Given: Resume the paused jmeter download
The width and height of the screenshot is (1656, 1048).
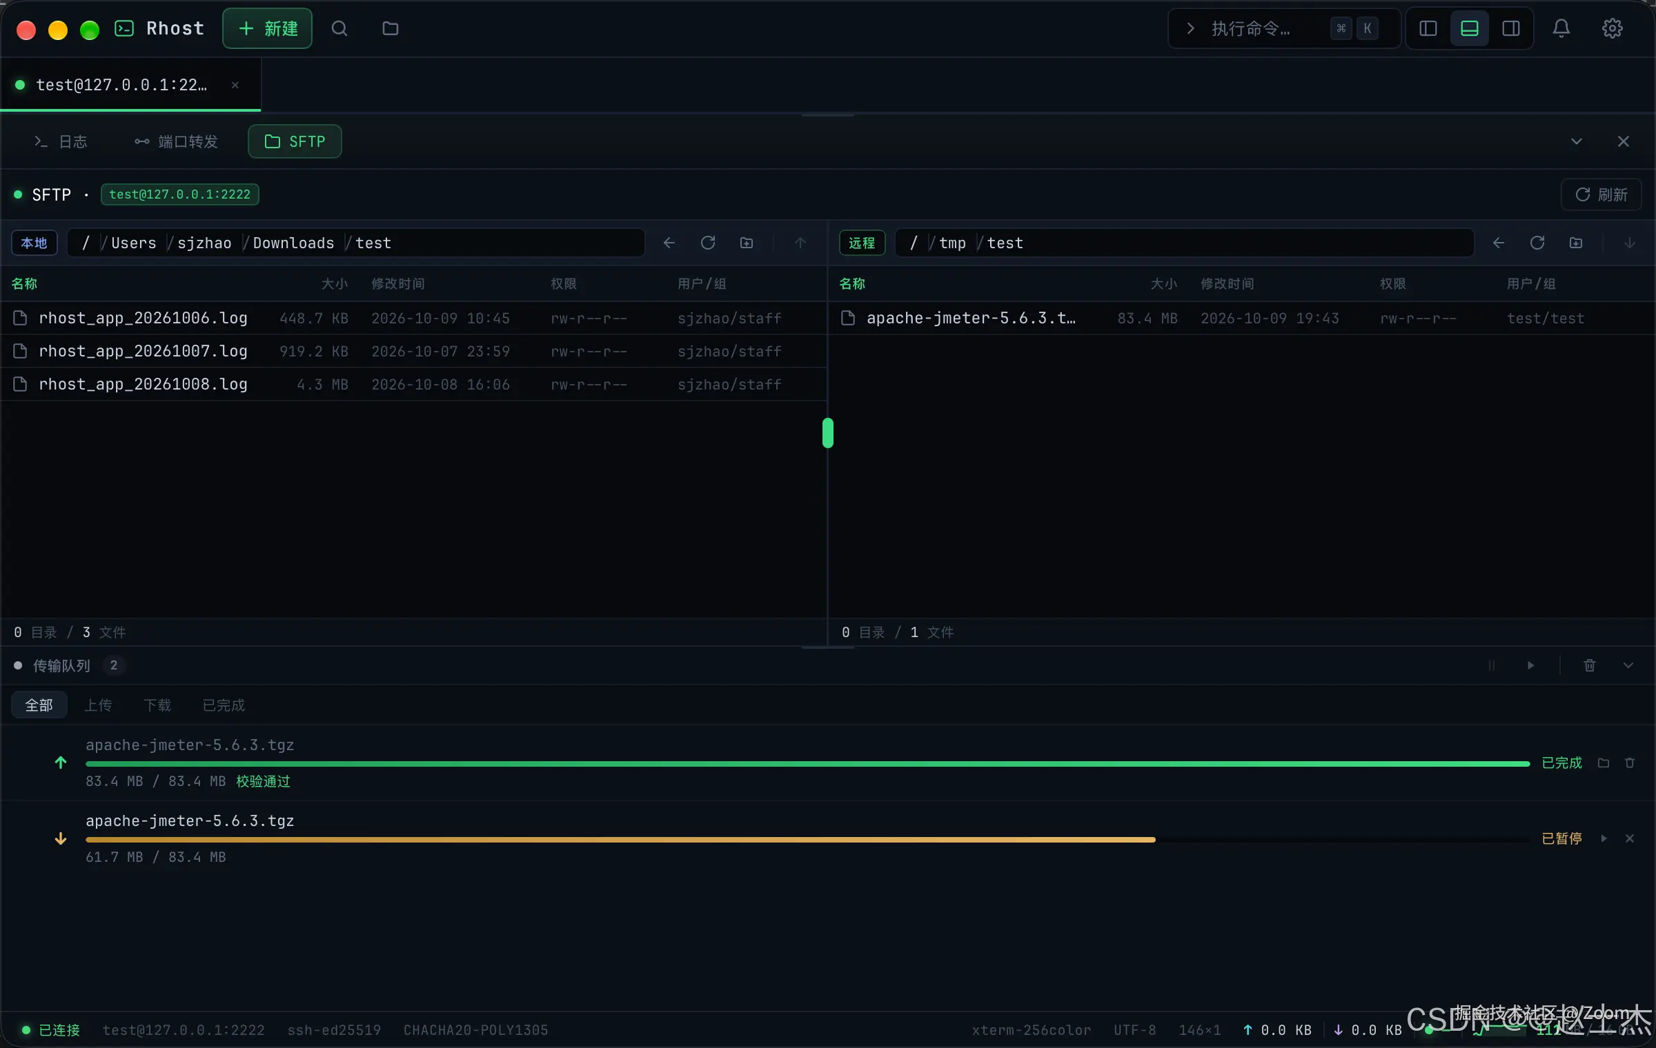Looking at the screenshot, I should 1604,838.
